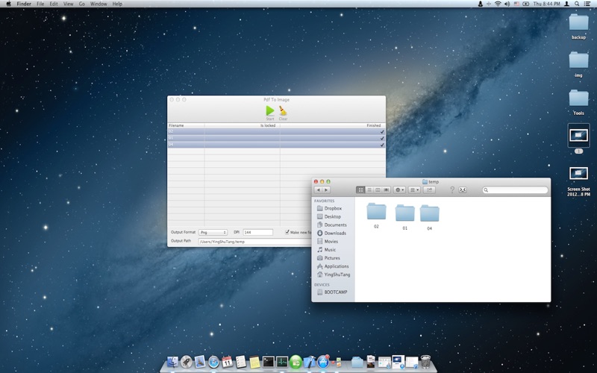Select the 02 folder in temp window

[x=376, y=213]
